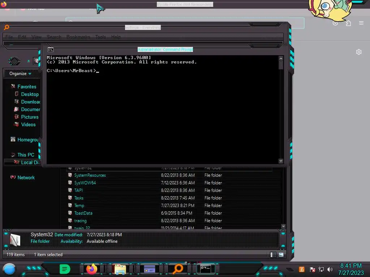Image resolution: width=370 pixels, height=277 pixels.
Task: Select the Temp folder row
Action: tap(170, 206)
